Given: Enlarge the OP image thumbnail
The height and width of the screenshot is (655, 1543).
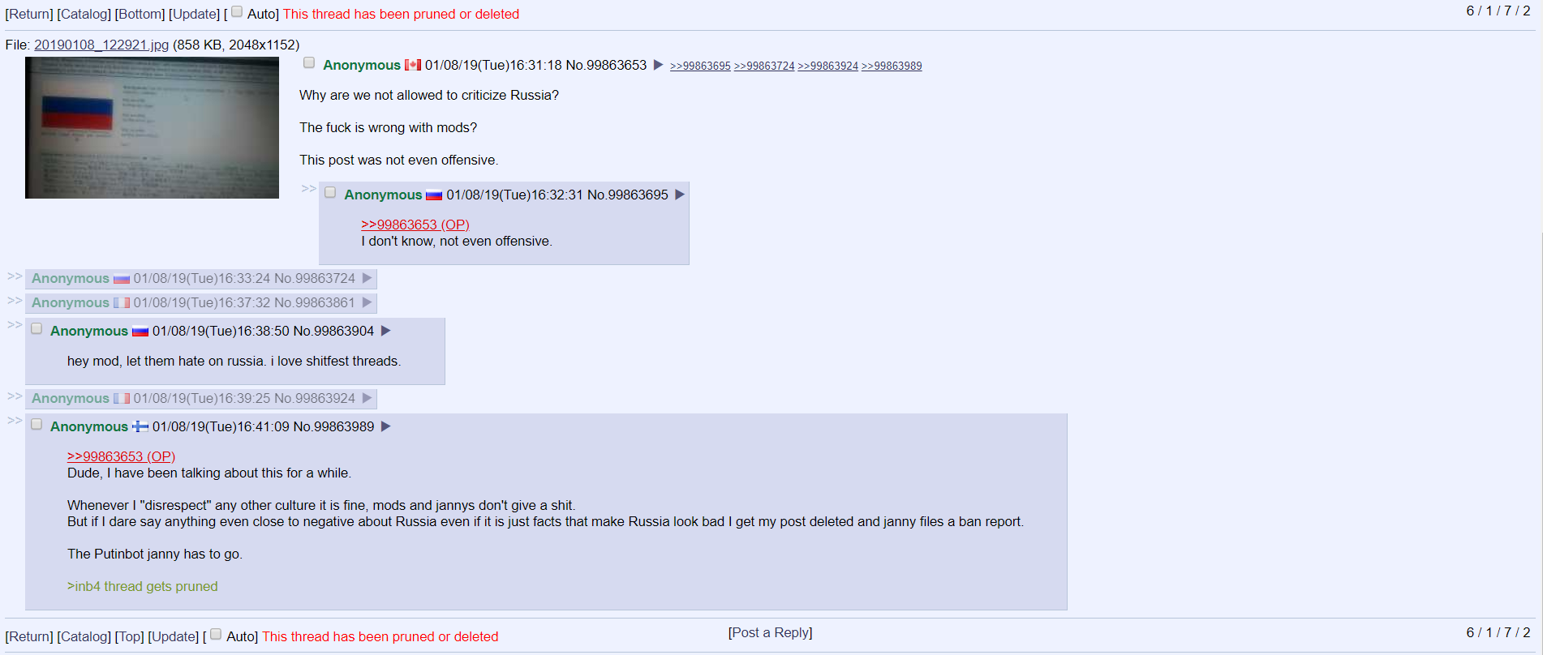Looking at the screenshot, I should tap(152, 127).
